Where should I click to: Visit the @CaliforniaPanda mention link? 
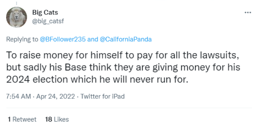coord(125,40)
